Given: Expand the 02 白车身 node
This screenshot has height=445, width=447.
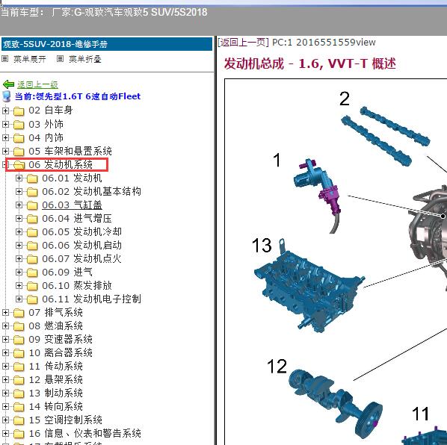Looking at the screenshot, I should pyautogui.click(x=5, y=111).
